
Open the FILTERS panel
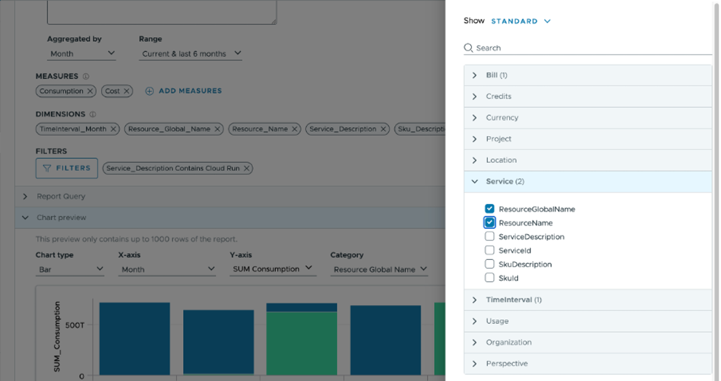point(67,168)
